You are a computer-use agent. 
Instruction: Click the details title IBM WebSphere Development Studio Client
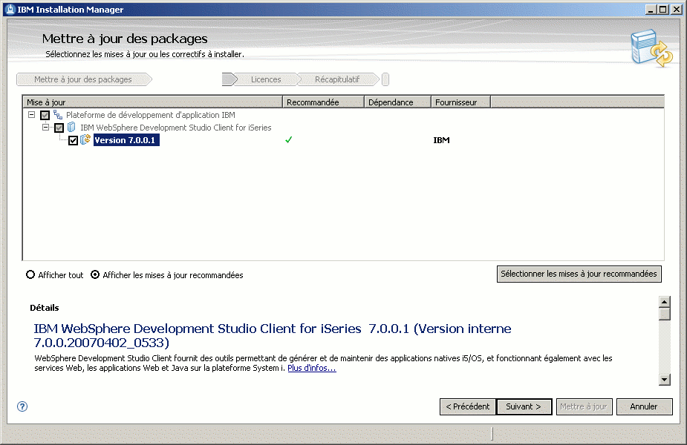point(273,335)
